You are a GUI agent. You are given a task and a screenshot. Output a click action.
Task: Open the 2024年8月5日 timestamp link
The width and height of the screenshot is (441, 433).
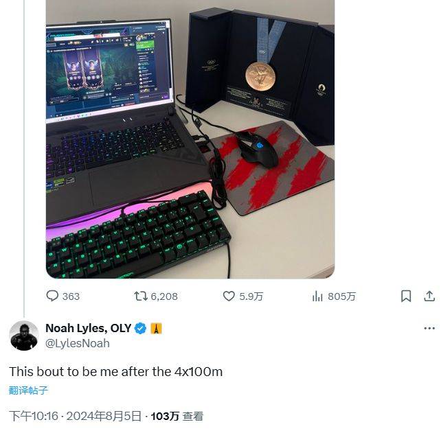104,416
